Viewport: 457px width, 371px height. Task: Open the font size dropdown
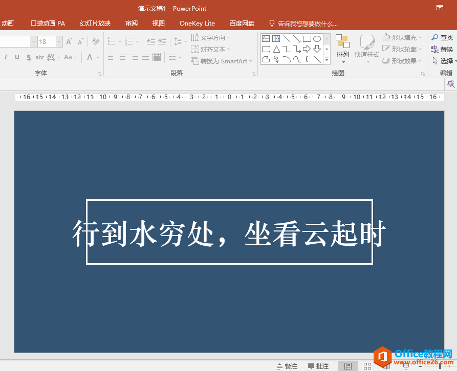point(59,42)
